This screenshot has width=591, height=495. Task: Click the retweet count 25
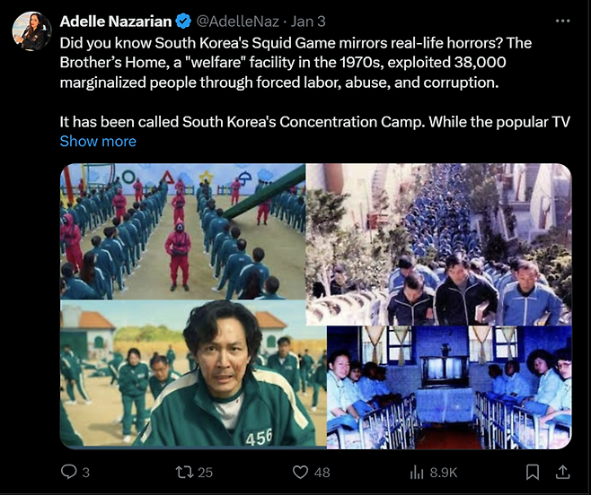pos(205,473)
